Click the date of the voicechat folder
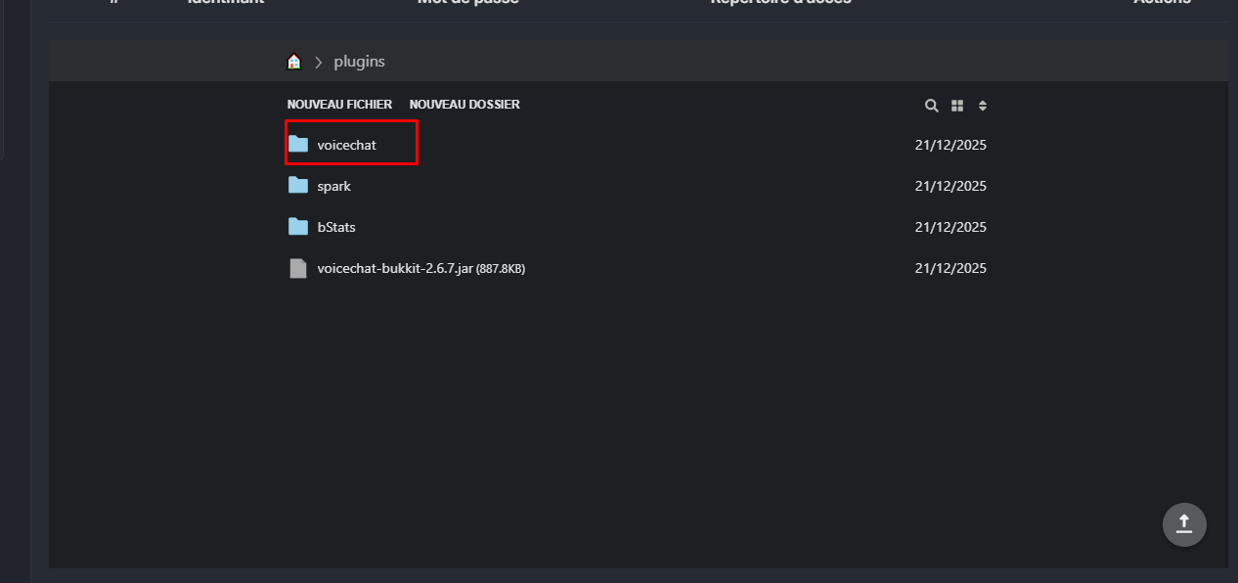 951,145
